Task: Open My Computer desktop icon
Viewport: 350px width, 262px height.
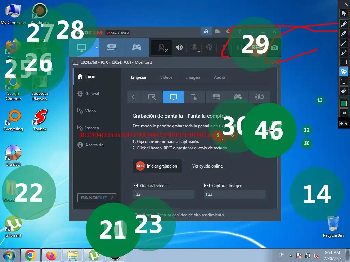Action: 13,14
